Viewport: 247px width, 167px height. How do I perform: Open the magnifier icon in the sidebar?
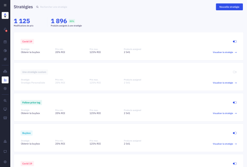(5, 101)
